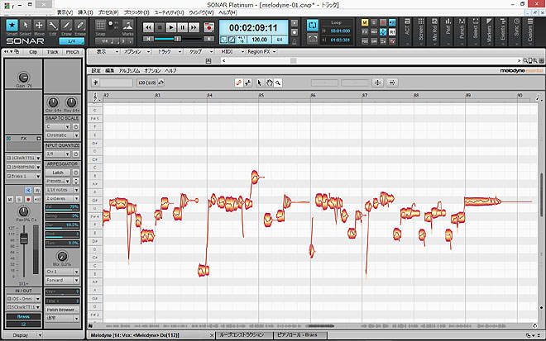Switch to the Track tab in inspector
546x341 pixels.
tap(54, 51)
